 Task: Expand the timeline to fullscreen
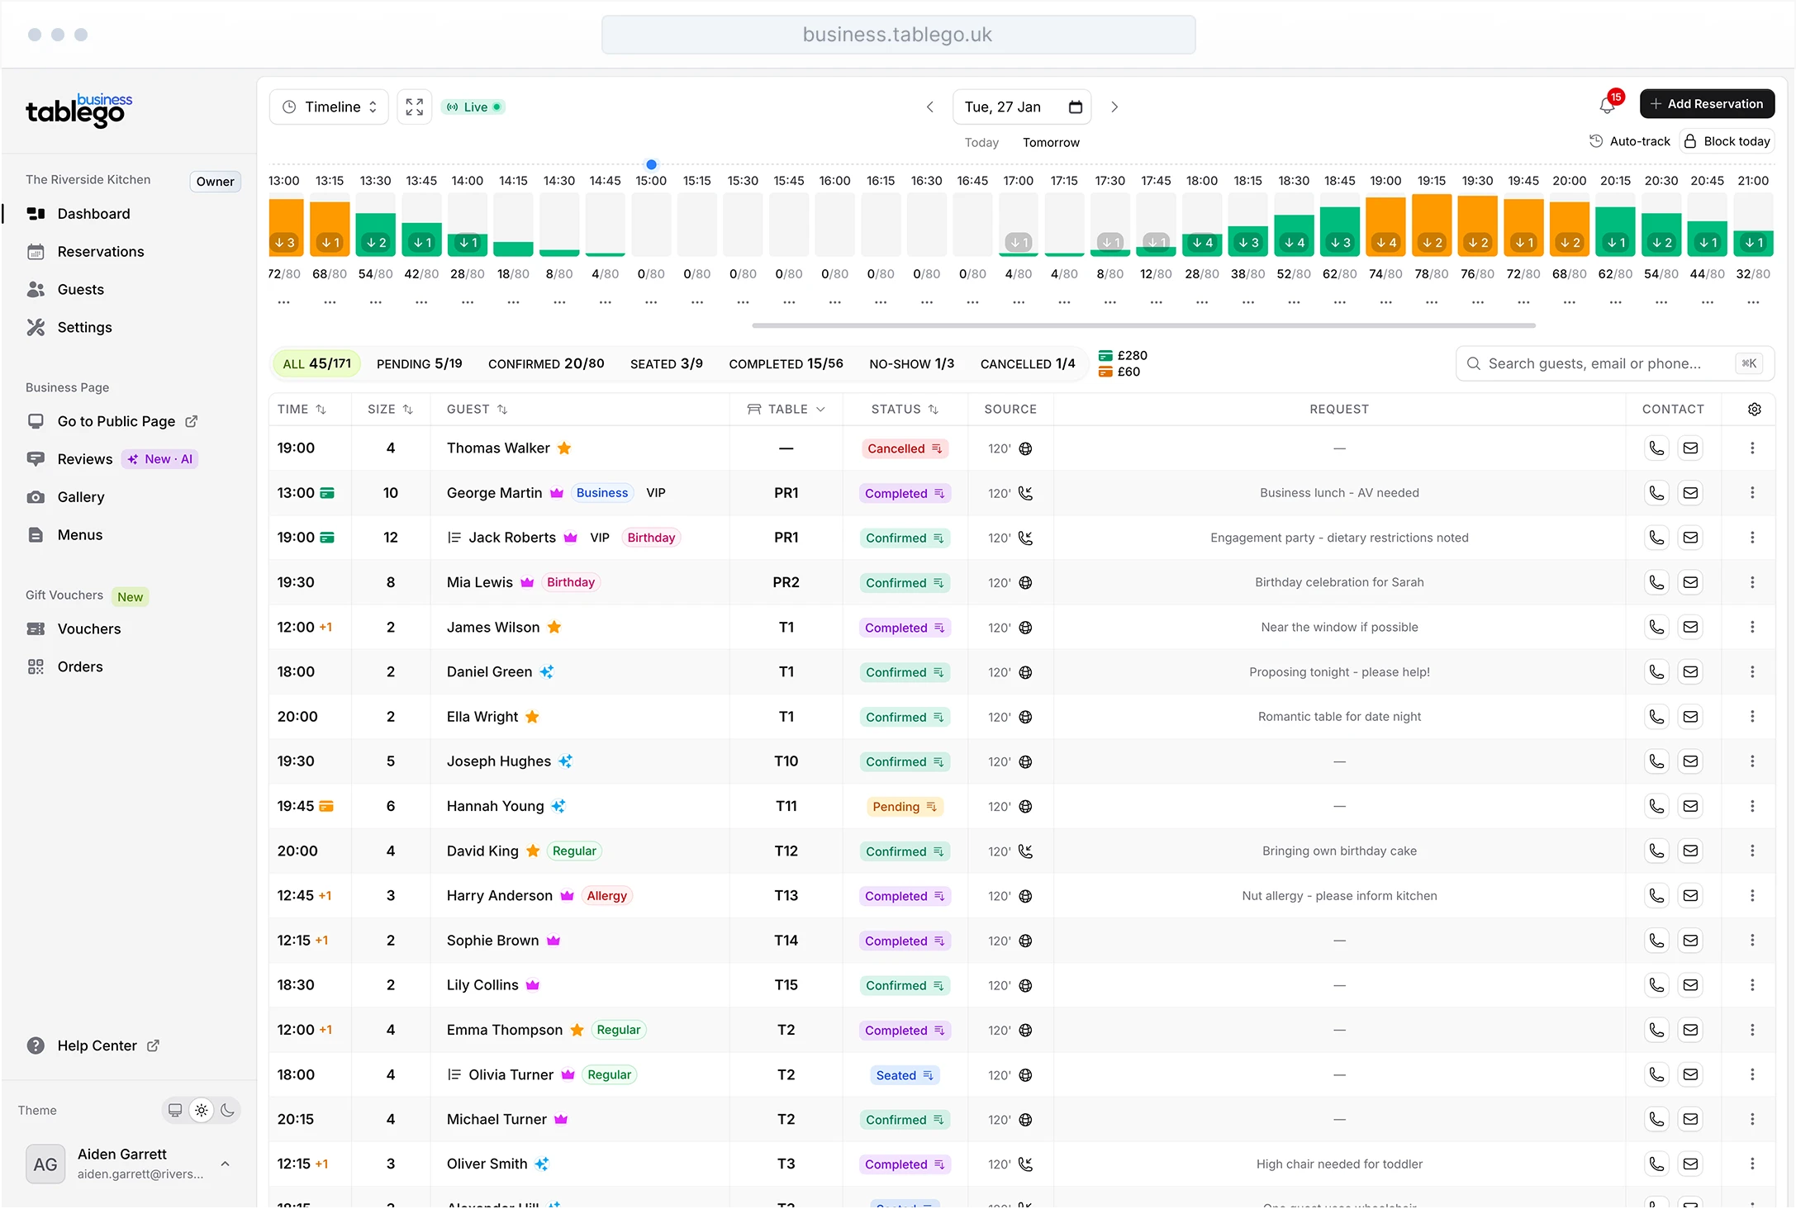pos(414,106)
